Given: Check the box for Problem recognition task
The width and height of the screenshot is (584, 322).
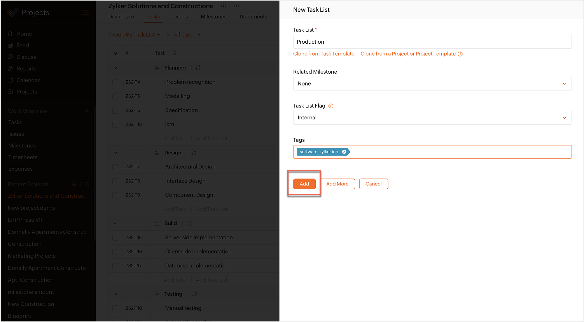Looking at the screenshot, I should [115, 82].
